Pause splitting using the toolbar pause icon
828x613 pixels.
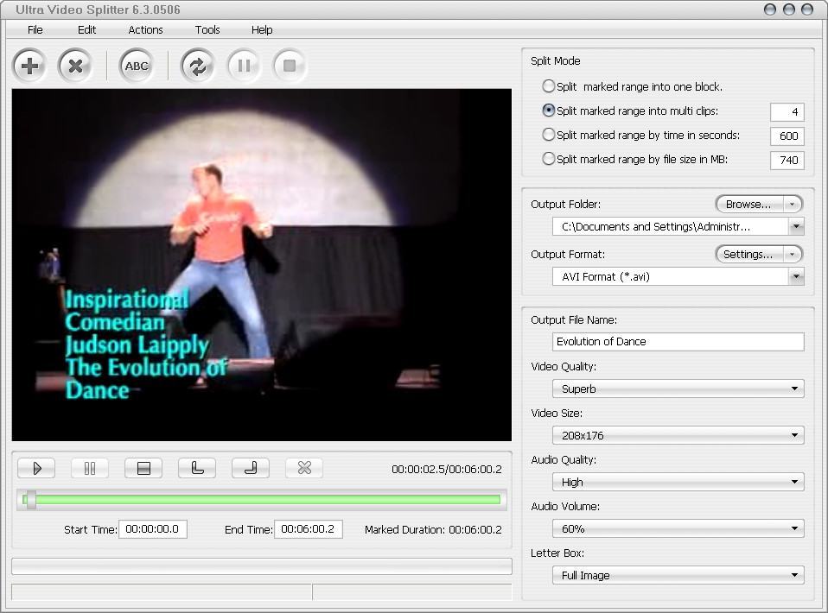point(243,66)
